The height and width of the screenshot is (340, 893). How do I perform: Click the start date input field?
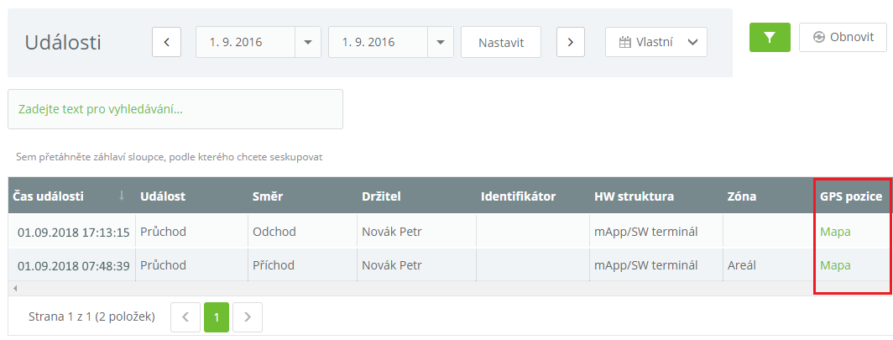(245, 42)
